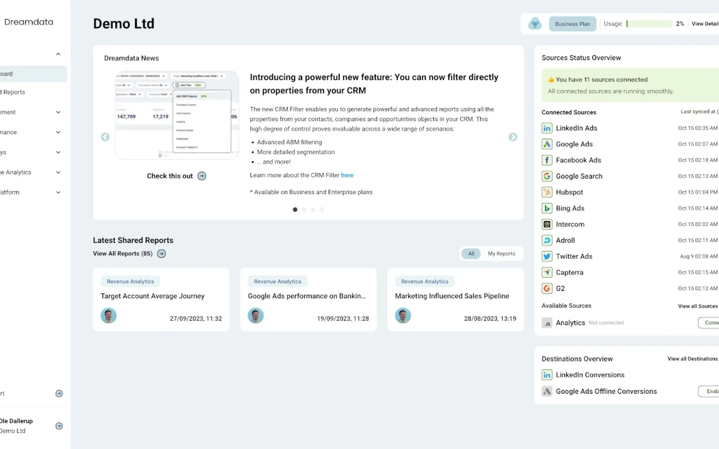The height and width of the screenshot is (449, 719).
Task: Click Oct 15 01:04 PM Hubspot sync time
Action: point(698,192)
